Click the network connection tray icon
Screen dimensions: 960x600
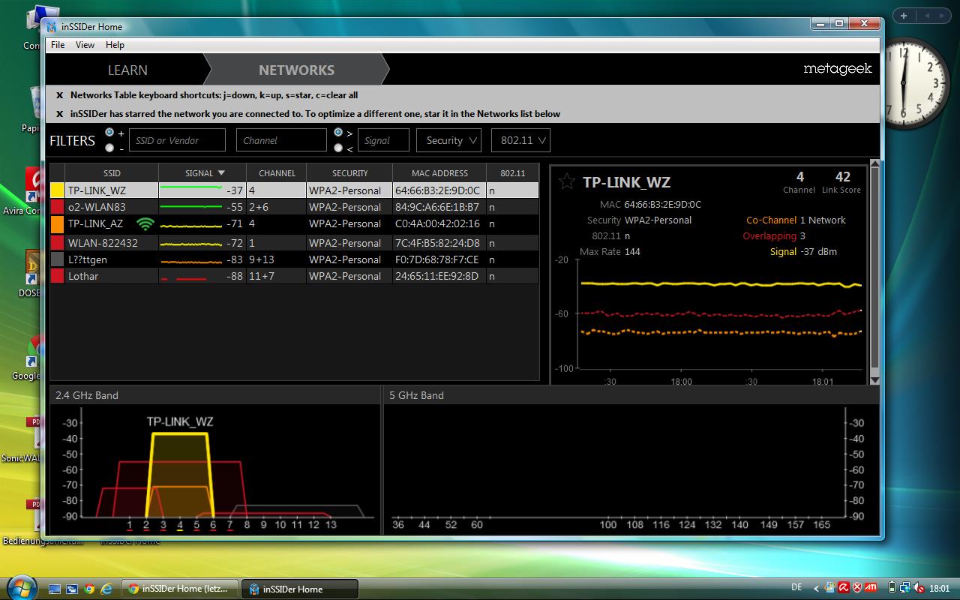click(905, 587)
